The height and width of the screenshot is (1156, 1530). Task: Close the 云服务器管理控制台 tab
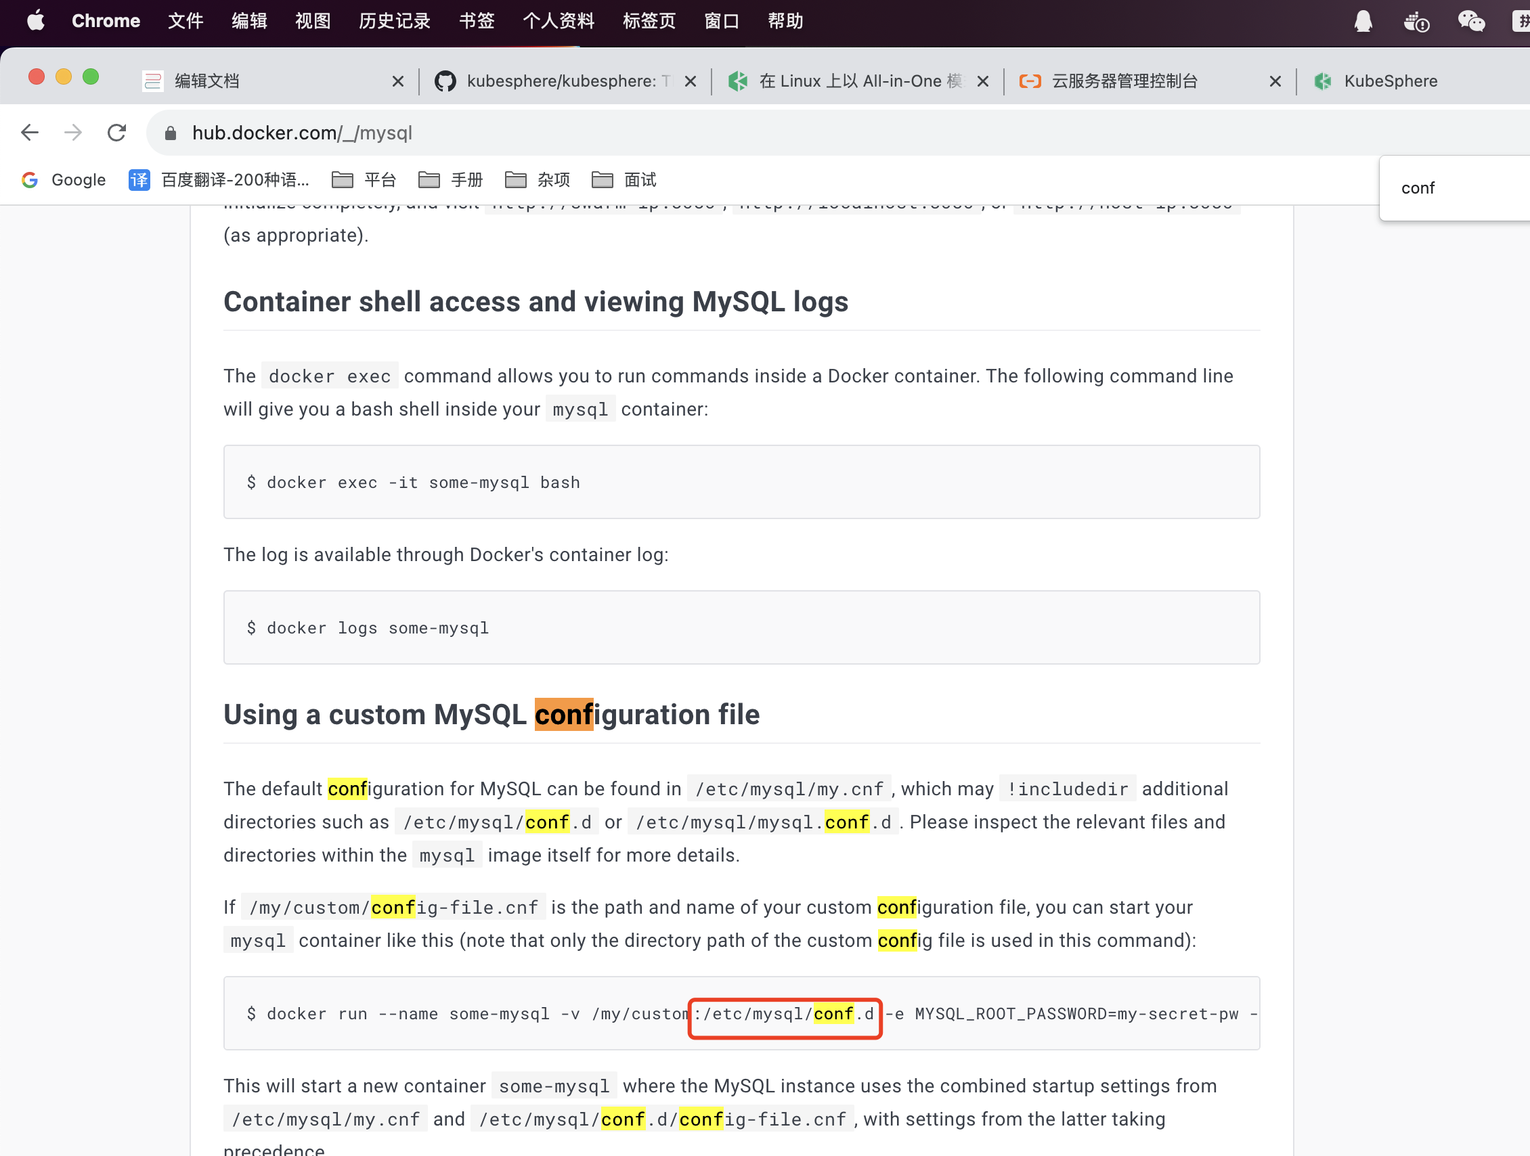click(x=1275, y=82)
